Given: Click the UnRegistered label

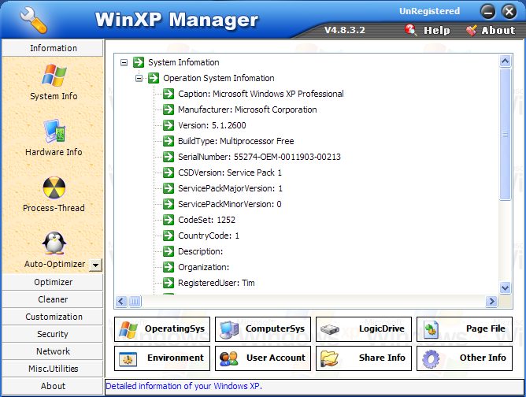Looking at the screenshot, I should [429, 11].
